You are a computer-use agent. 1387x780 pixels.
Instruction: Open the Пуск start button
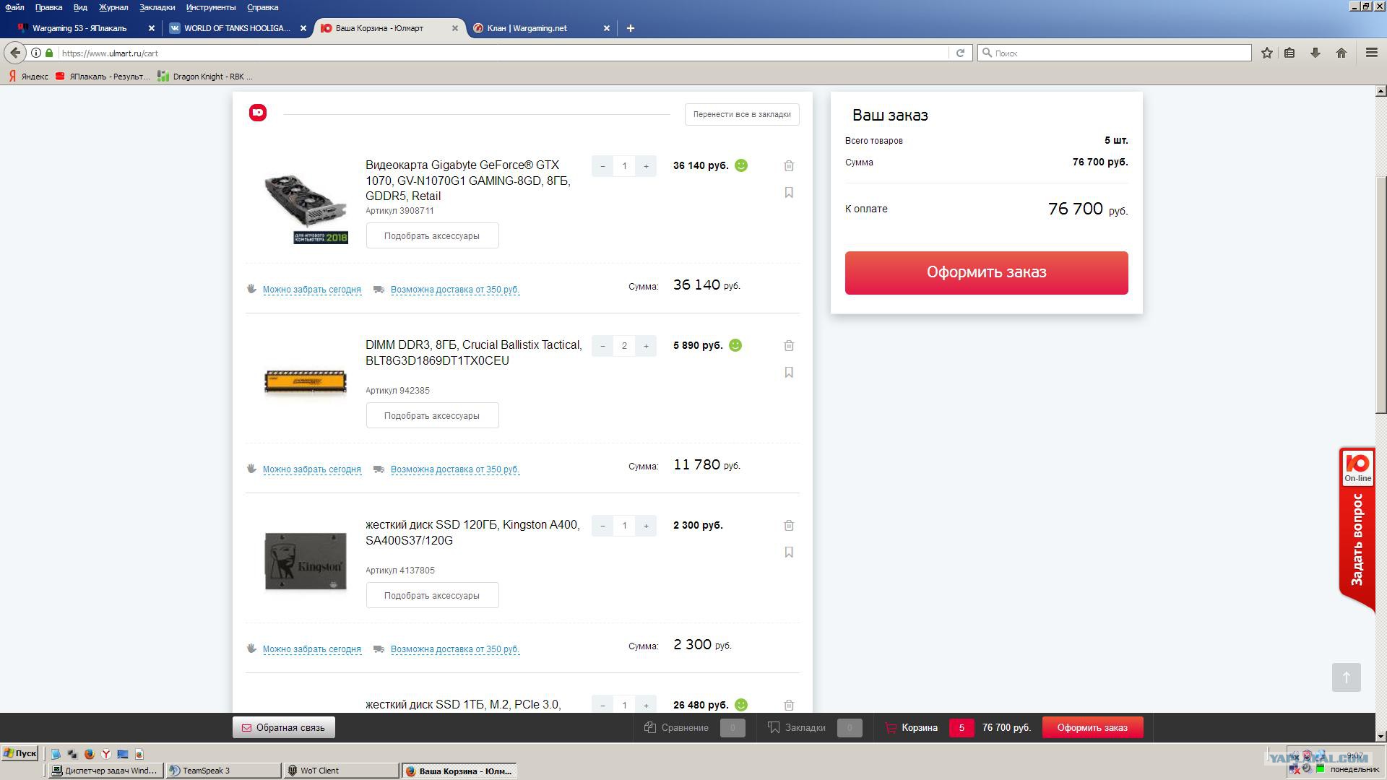(20, 753)
